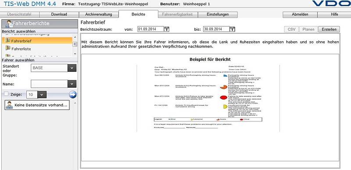Click the blue arrow go button

[x=72, y=95]
